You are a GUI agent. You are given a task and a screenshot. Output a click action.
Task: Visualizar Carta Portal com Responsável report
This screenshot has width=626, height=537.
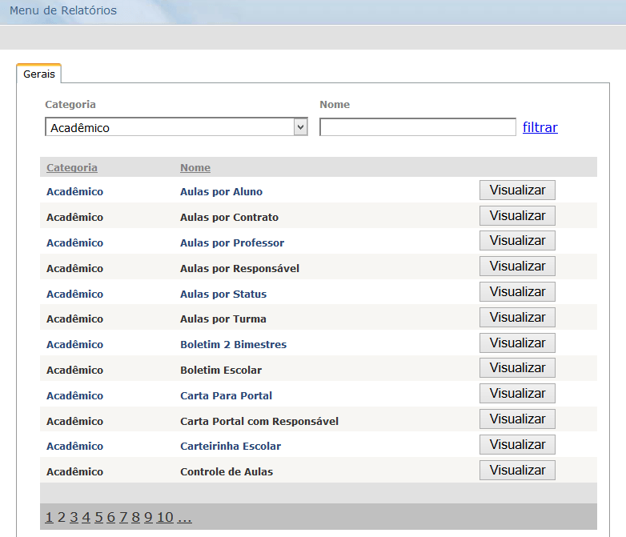pos(517,419)
